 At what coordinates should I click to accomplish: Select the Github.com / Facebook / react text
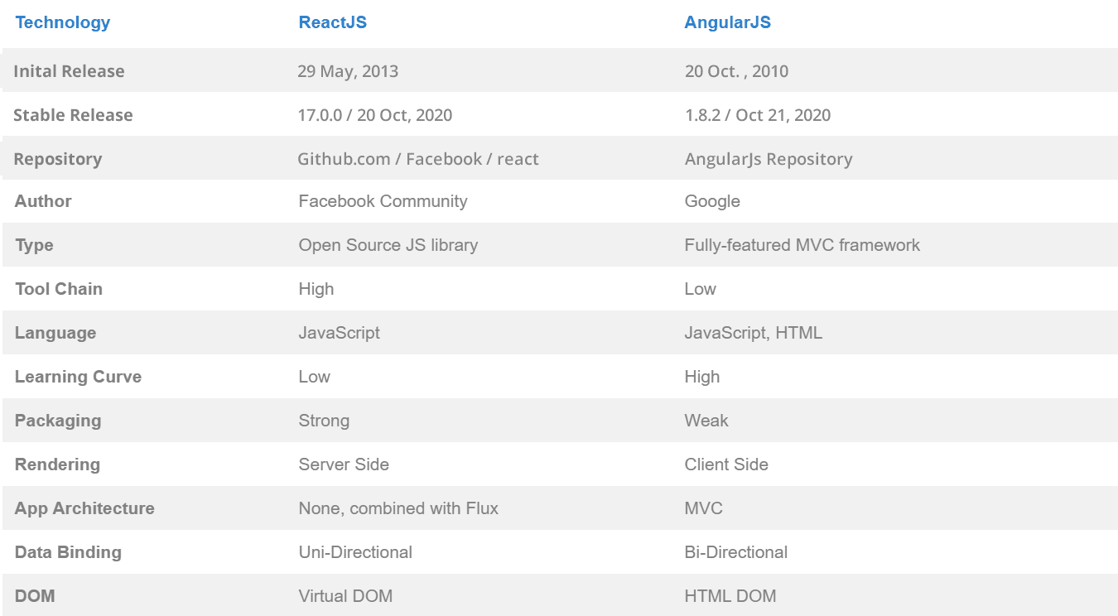(418, 159)
